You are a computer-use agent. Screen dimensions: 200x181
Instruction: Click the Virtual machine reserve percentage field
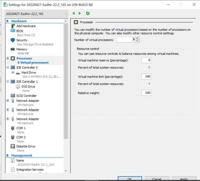[146, 60]
